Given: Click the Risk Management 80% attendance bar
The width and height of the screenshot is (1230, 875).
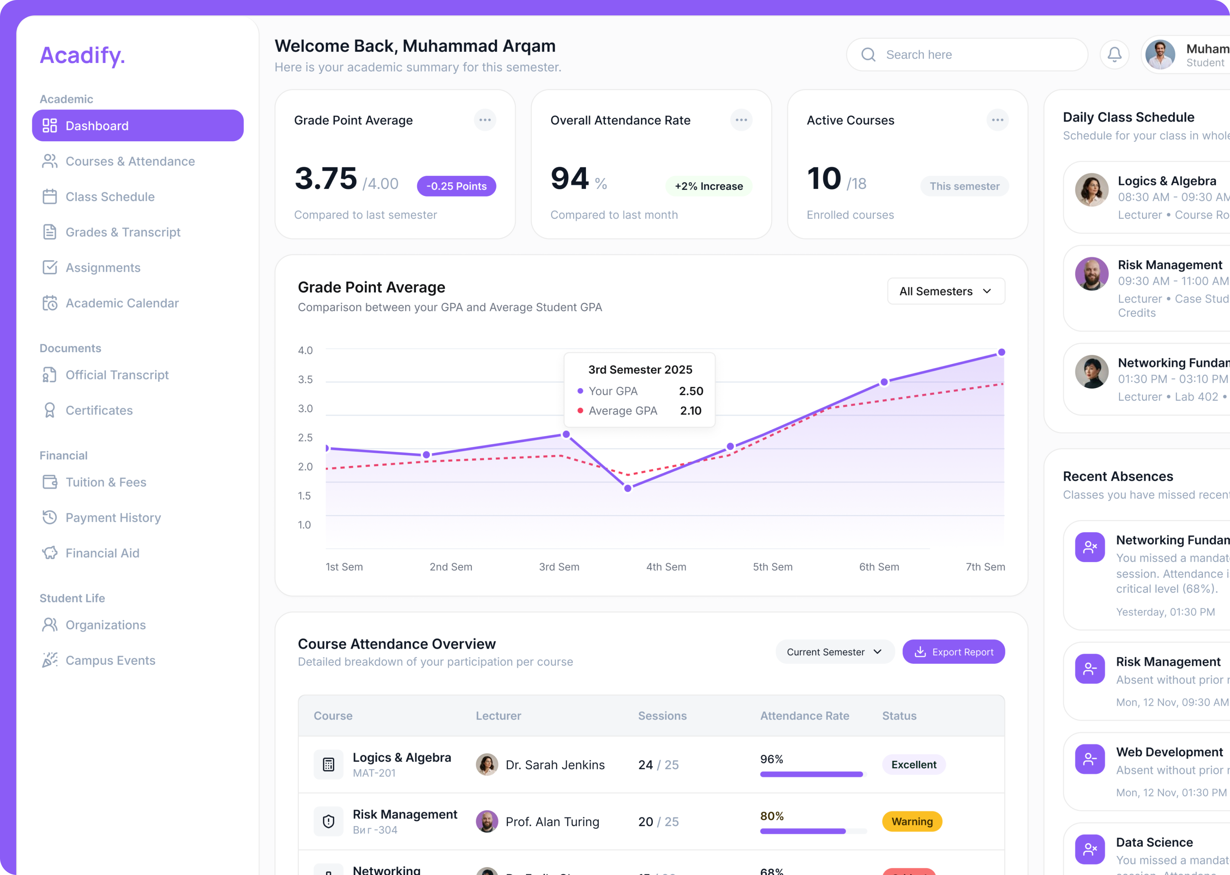Looking at the screenshot, I should click(x=813, y=831).
